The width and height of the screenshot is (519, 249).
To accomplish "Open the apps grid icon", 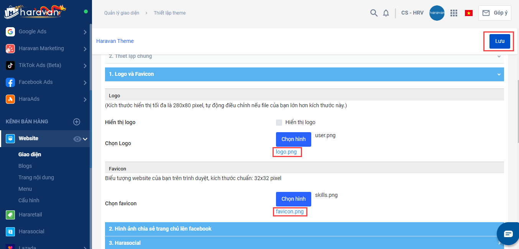I will click(454, 13).
